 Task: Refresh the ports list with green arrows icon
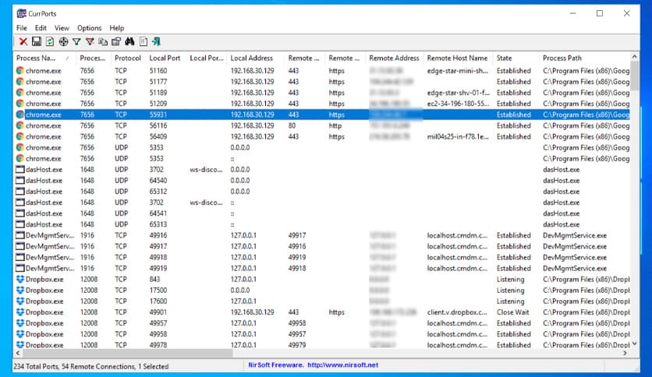(x=50, y=41)
